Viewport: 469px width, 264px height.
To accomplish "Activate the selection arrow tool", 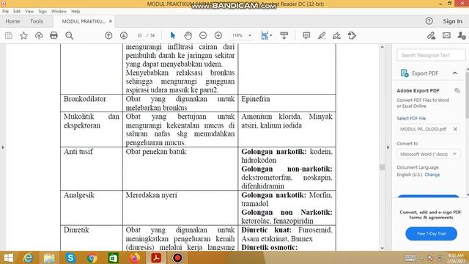I will [173, 36].
